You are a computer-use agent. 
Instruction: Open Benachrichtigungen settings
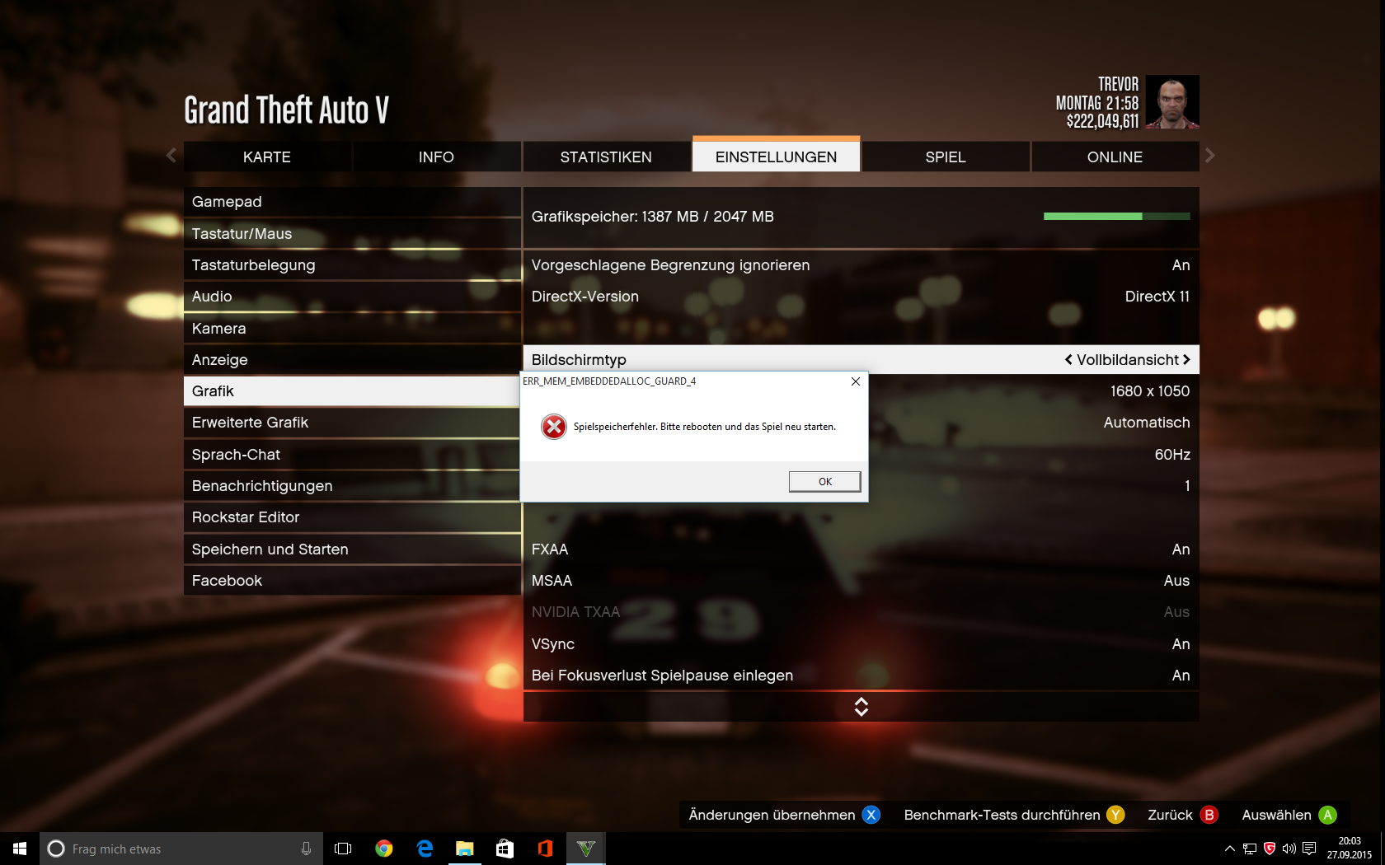pyautogui.click(x=352, y=486)
